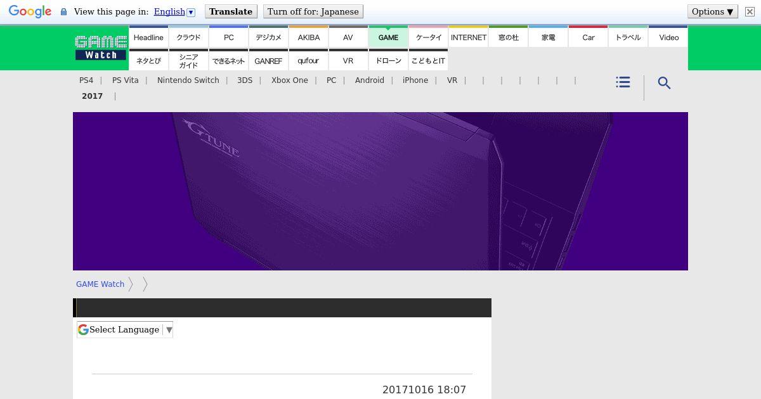761x399 pixels.
Task: Go to Xbox One category link
Action: [x=290, y=80]
